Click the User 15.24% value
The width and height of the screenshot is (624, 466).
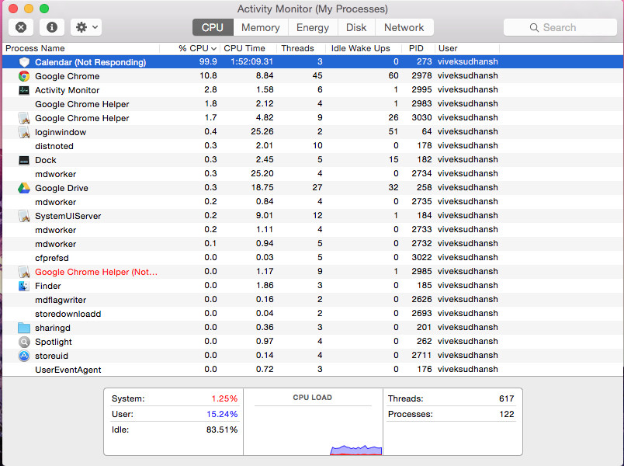point(222,414)
